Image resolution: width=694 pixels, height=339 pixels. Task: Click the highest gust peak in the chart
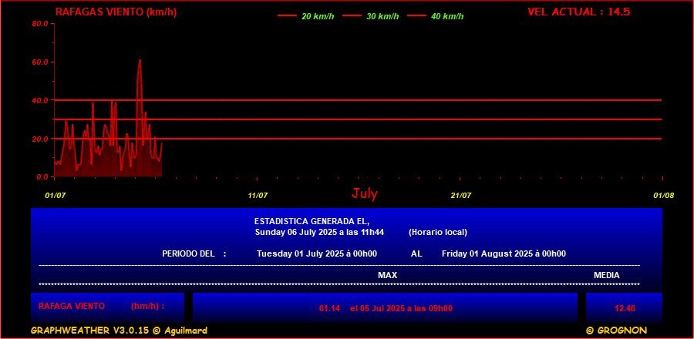140,60
